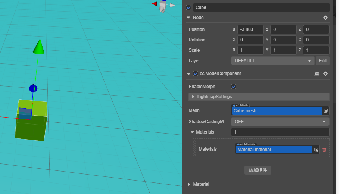The height and width of the screenshot is (194, 340).
Task: Delete the Material.material array entry
Action: point(324,150)
